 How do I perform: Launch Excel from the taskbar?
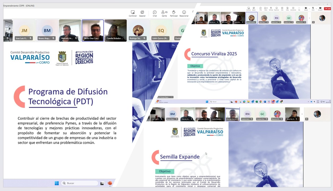(x=257, y=102)
